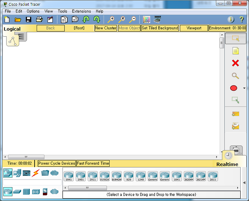Open the Tools menu
The width and height of the screenshot is (249, 201).
(62, 11)
